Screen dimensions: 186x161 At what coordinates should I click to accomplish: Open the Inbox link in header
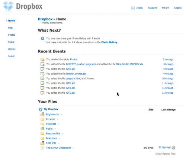(x=139, y=8)
